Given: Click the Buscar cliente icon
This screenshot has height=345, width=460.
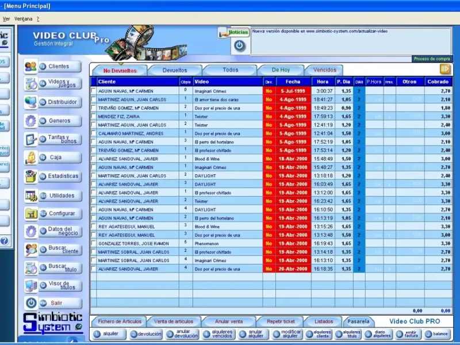Looking at the screenshot, I should tap(31, 250).
